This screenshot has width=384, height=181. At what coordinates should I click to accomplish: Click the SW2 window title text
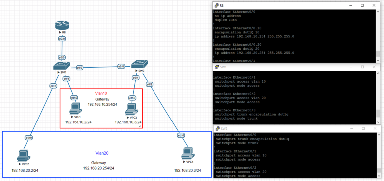[224, 129]
